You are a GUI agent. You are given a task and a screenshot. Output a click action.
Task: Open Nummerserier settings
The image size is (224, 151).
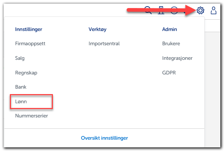pyautogui.click(x=31, y=116)
